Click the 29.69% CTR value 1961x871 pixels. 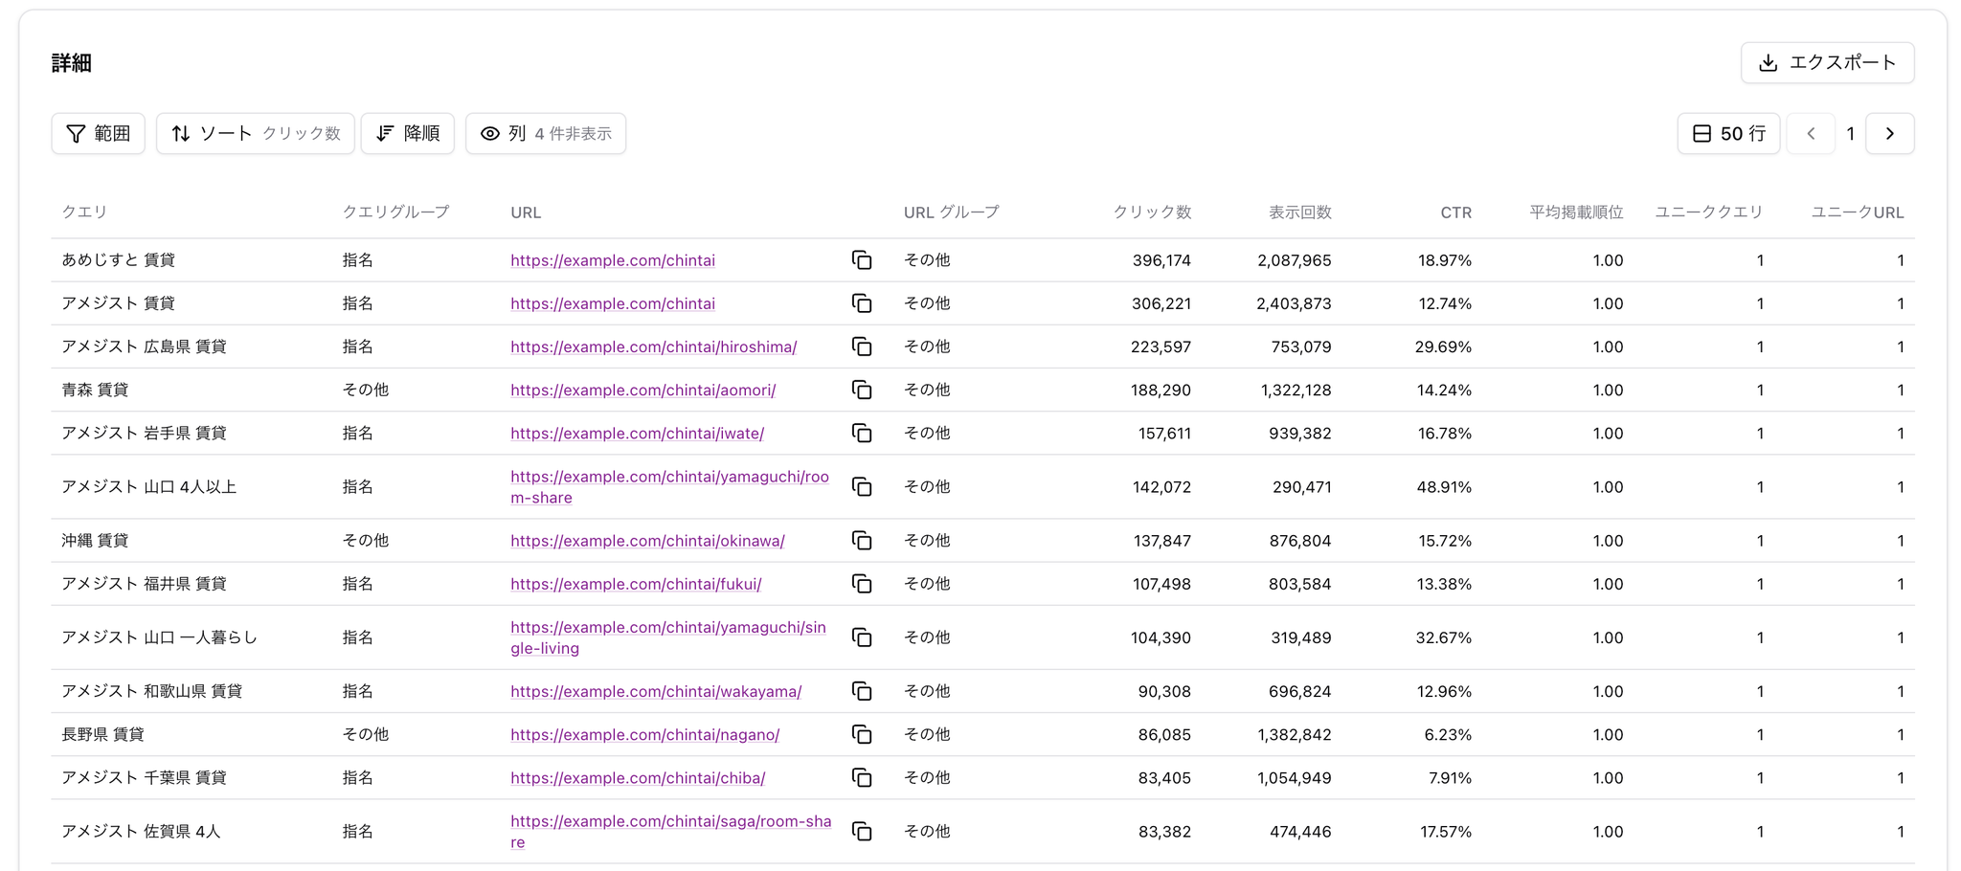[x=1444, y=346]
